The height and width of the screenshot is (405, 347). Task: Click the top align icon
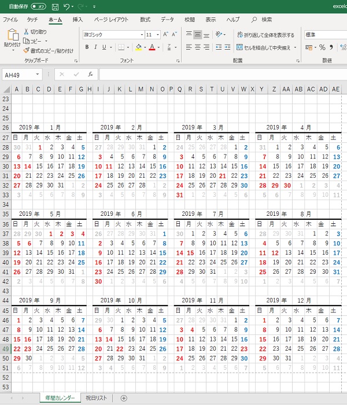coord(189,34)
